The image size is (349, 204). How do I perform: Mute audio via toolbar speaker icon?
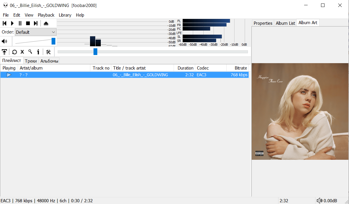[4, 41]
